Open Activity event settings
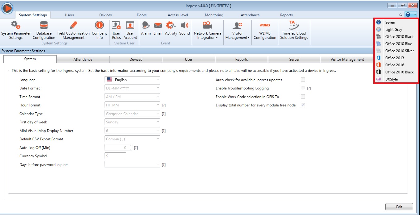The image size is (420, 215). point(171,28)
